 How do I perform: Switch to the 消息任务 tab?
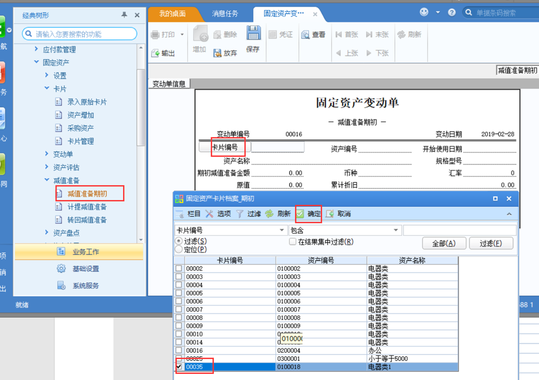tap(225, 14)
